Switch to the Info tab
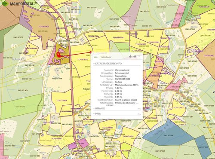Screen dimensions: 215x159 point(95,57)
